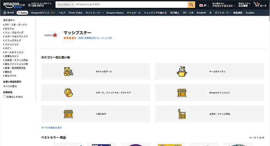270x146 pixels.
Task: Click the マッシブスター seller logo
Action: [x=51, y=35]
